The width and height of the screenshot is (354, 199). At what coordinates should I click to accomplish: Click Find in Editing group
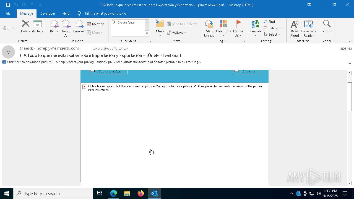point(269,22)
